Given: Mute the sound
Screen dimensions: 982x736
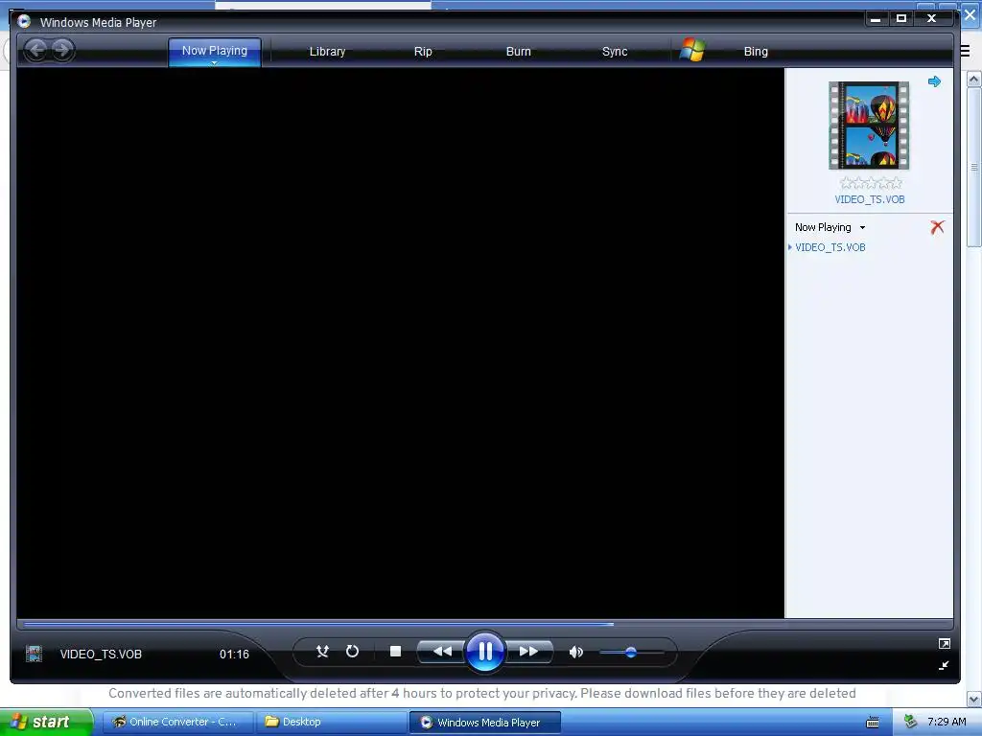Looking at the screenshot, I should coord(575,652).
